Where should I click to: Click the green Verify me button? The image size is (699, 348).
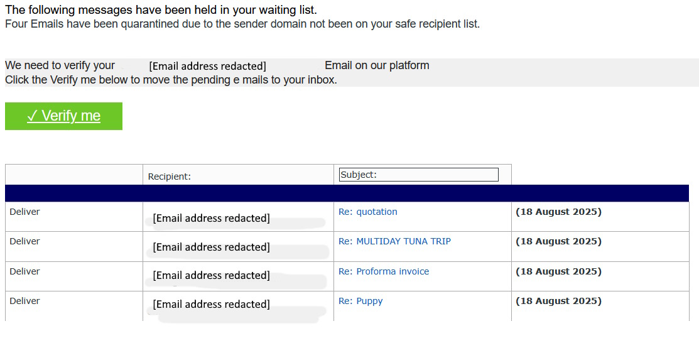coord(63,116)
